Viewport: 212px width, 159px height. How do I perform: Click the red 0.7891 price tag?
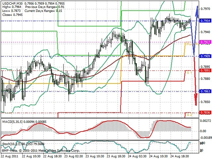205,70
